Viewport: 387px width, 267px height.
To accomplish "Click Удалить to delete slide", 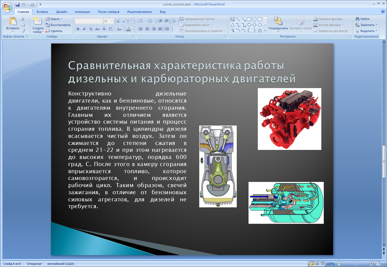I will pyautogui.click(x=54, y=31).
